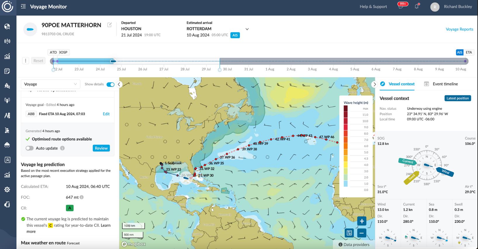Open Voyage Reports link
Viewport: 478px width, 249px height.
459,29
